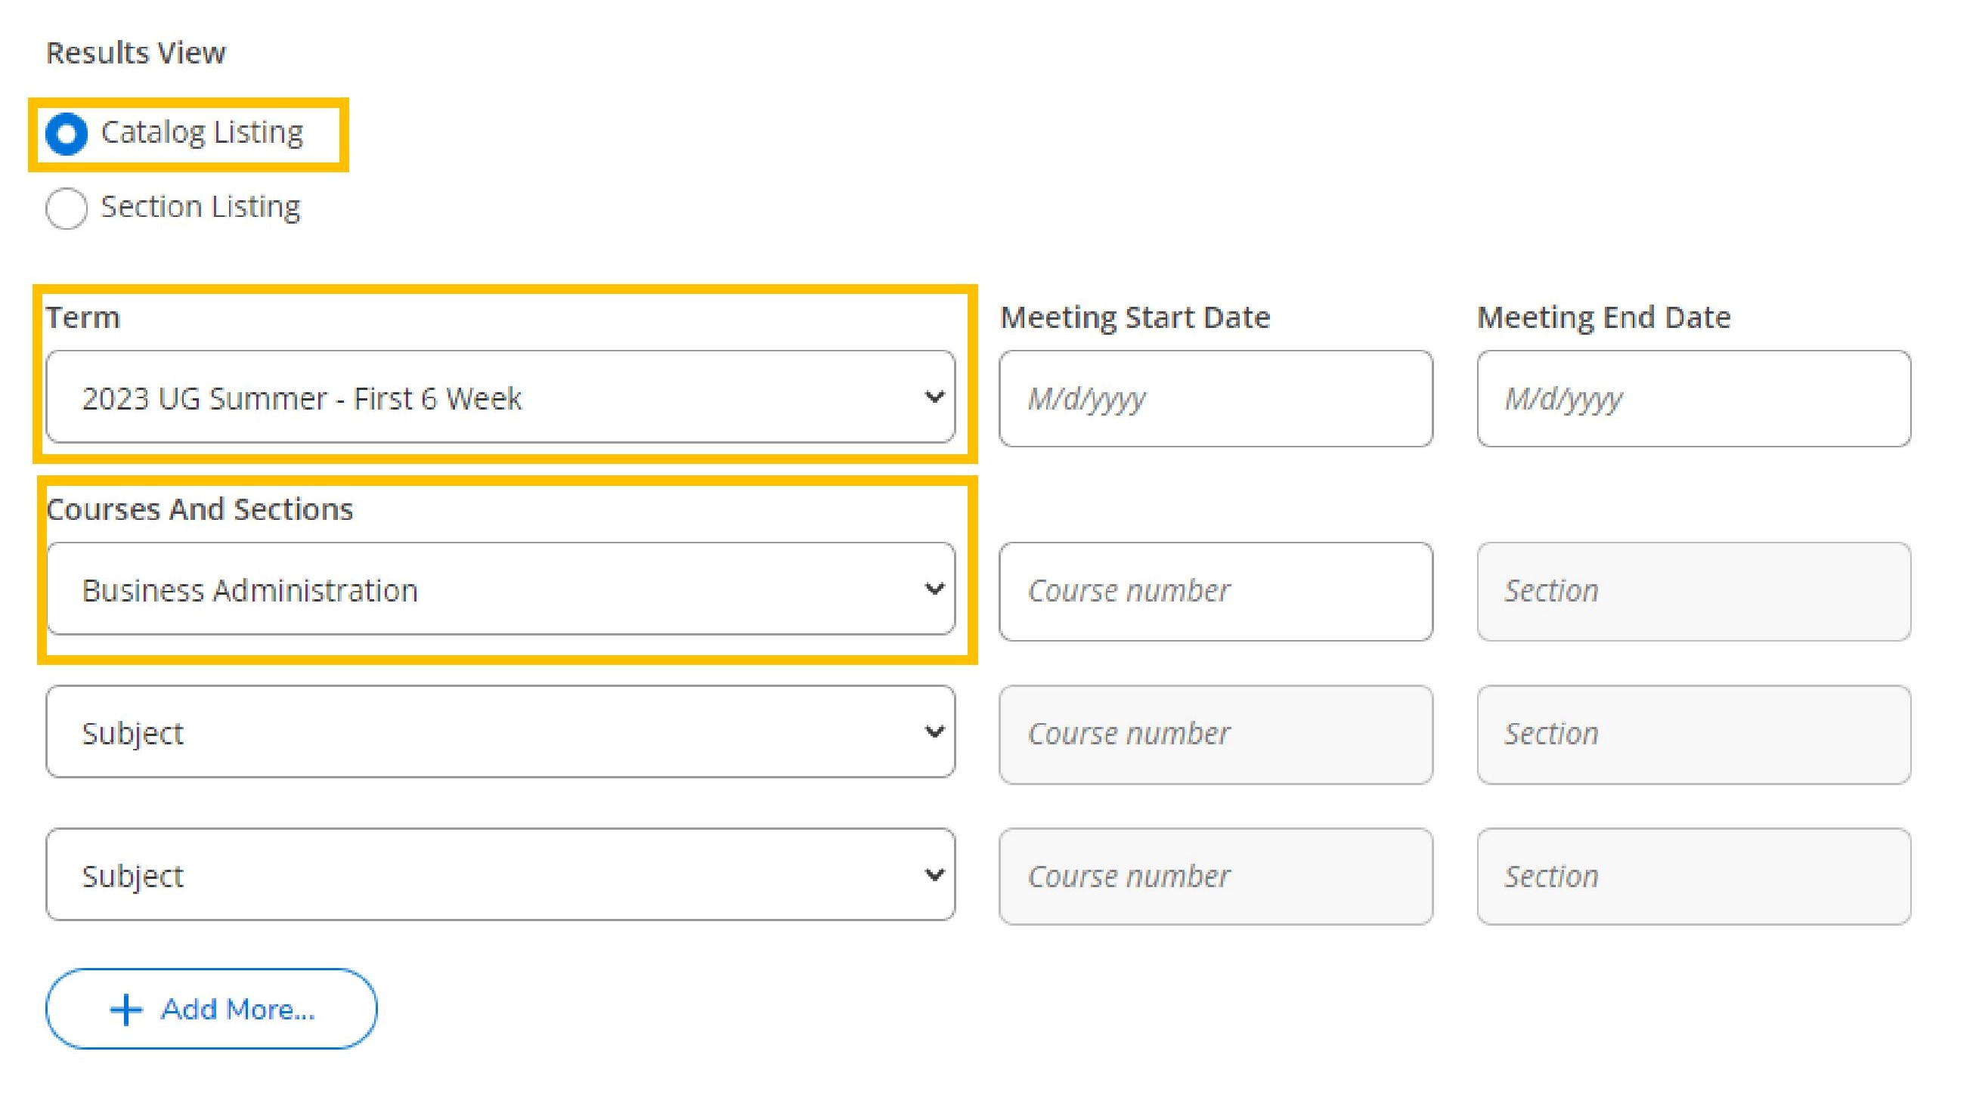Click the chevron on the Term selector

click(934, 397)
